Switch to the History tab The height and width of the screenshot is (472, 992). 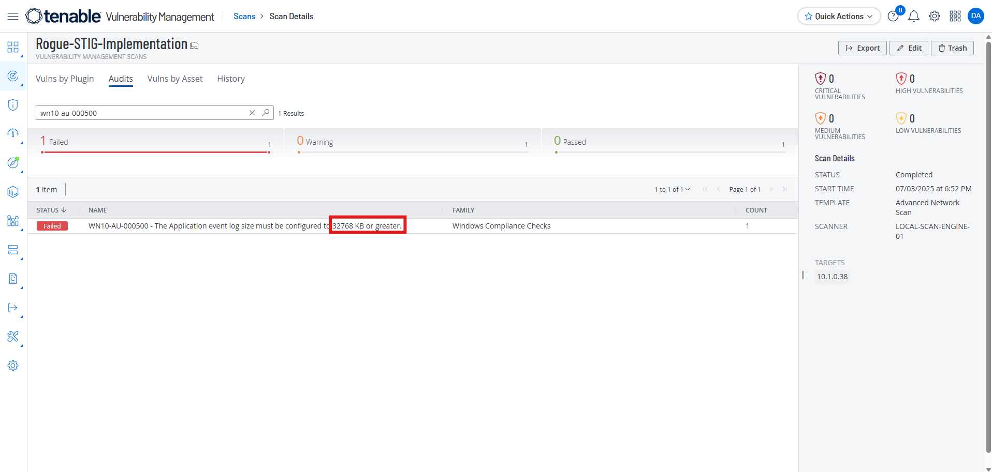point(231,79)
